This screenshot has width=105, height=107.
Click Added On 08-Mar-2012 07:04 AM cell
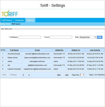[76, 69]
